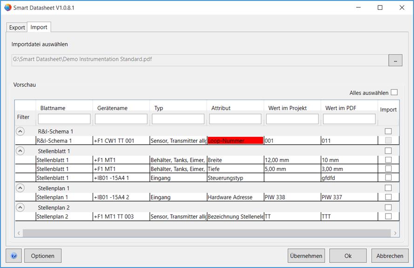
Task: Select the '3,00 mm' PDF value cell
Action: (x=349, y=169)
